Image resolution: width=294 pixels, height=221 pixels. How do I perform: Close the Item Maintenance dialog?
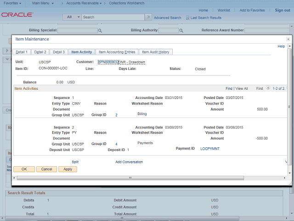[x=288, y=40]
